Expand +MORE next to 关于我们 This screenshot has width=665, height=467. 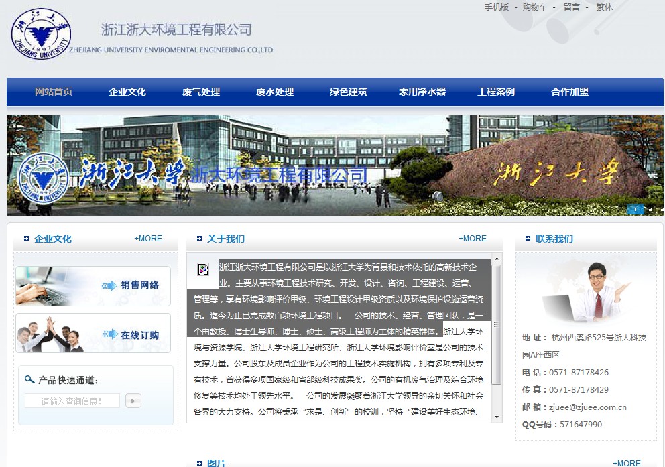(x=473, y=239)
